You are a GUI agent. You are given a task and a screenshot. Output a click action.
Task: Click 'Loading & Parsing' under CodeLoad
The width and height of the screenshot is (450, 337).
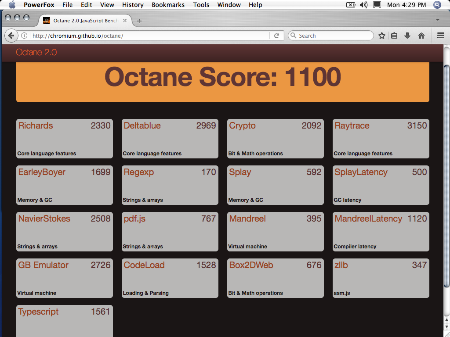146,293
